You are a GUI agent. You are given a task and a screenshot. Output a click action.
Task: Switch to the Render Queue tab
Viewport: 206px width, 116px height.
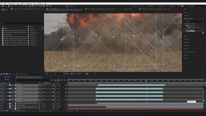point(7,77)
